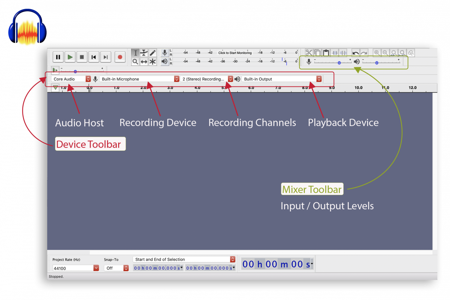Select the Multi-Tool mode
Viewport: 450px width, 300px height.
(152, 61)
